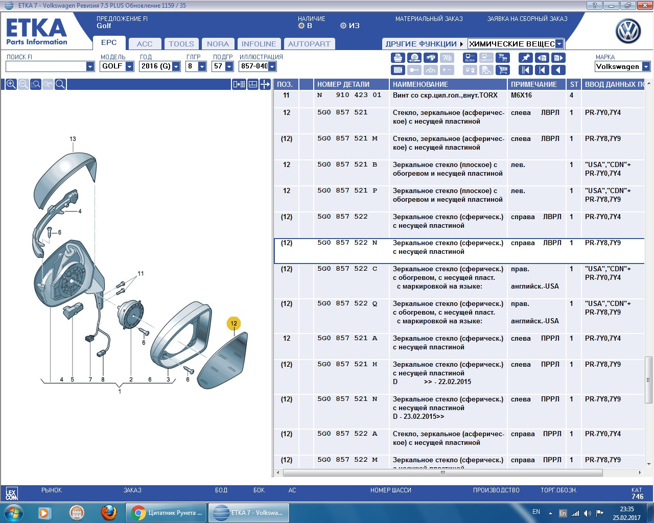Switch to the EPC tab
This screenshot has width=654, height=523.
[109, 43]
